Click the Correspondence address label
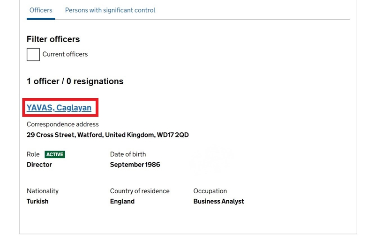 tap(62, 124)
